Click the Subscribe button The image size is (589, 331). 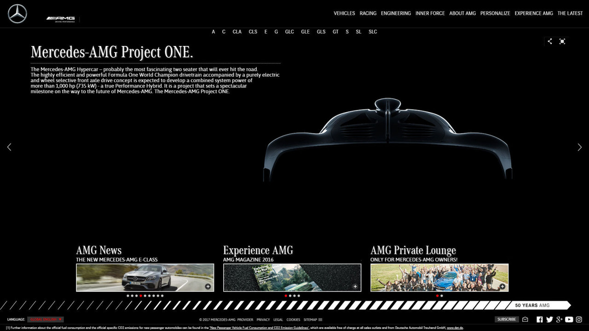tap(507, 320)
